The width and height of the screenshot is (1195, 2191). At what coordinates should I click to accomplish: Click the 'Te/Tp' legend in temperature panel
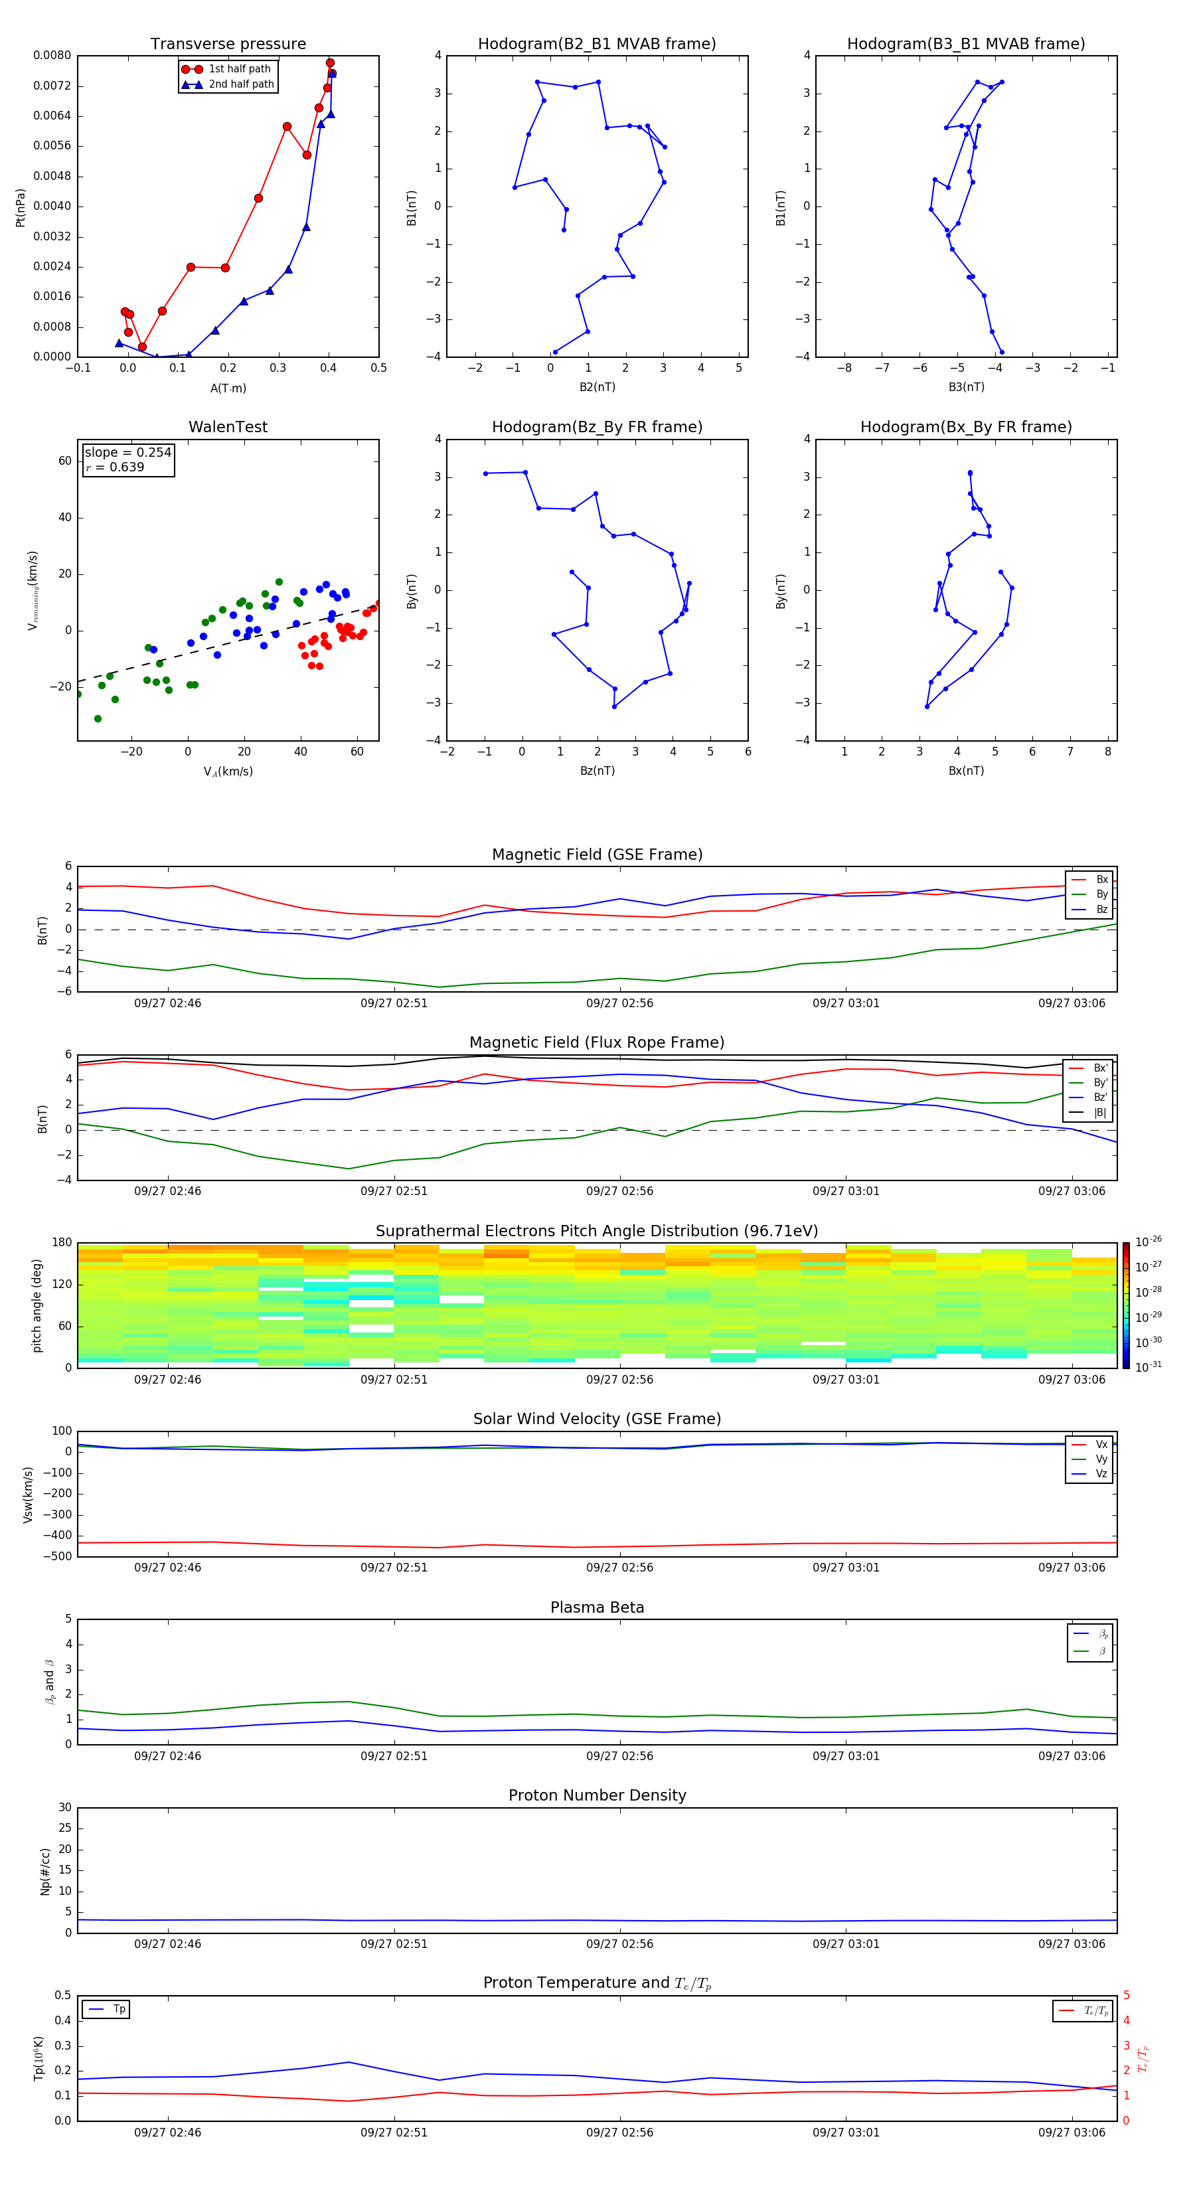(x=1083, y=2012)
